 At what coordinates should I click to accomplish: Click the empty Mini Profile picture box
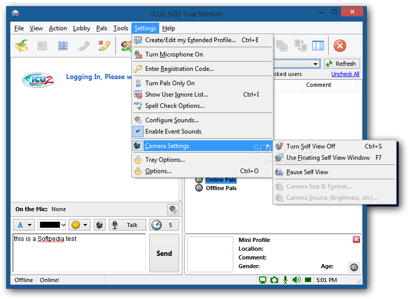[210, 254]
